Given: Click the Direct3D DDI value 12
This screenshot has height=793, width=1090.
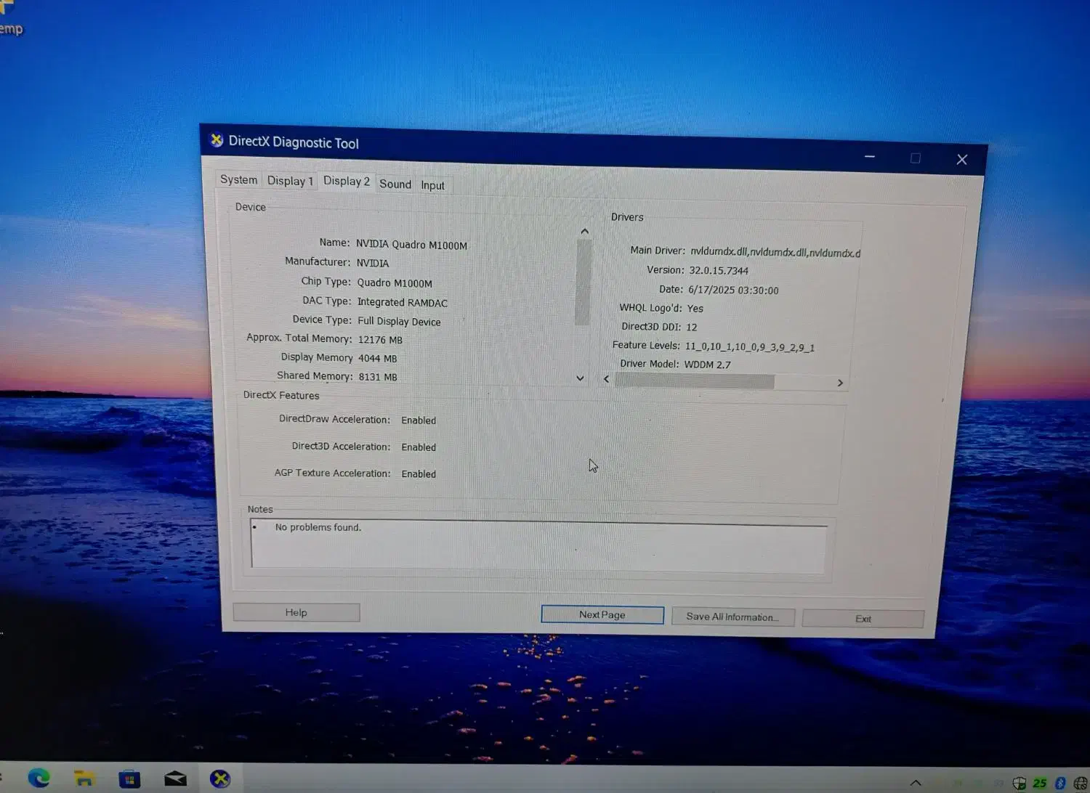Looking at the screenshot, I should [x=692, y=328].
